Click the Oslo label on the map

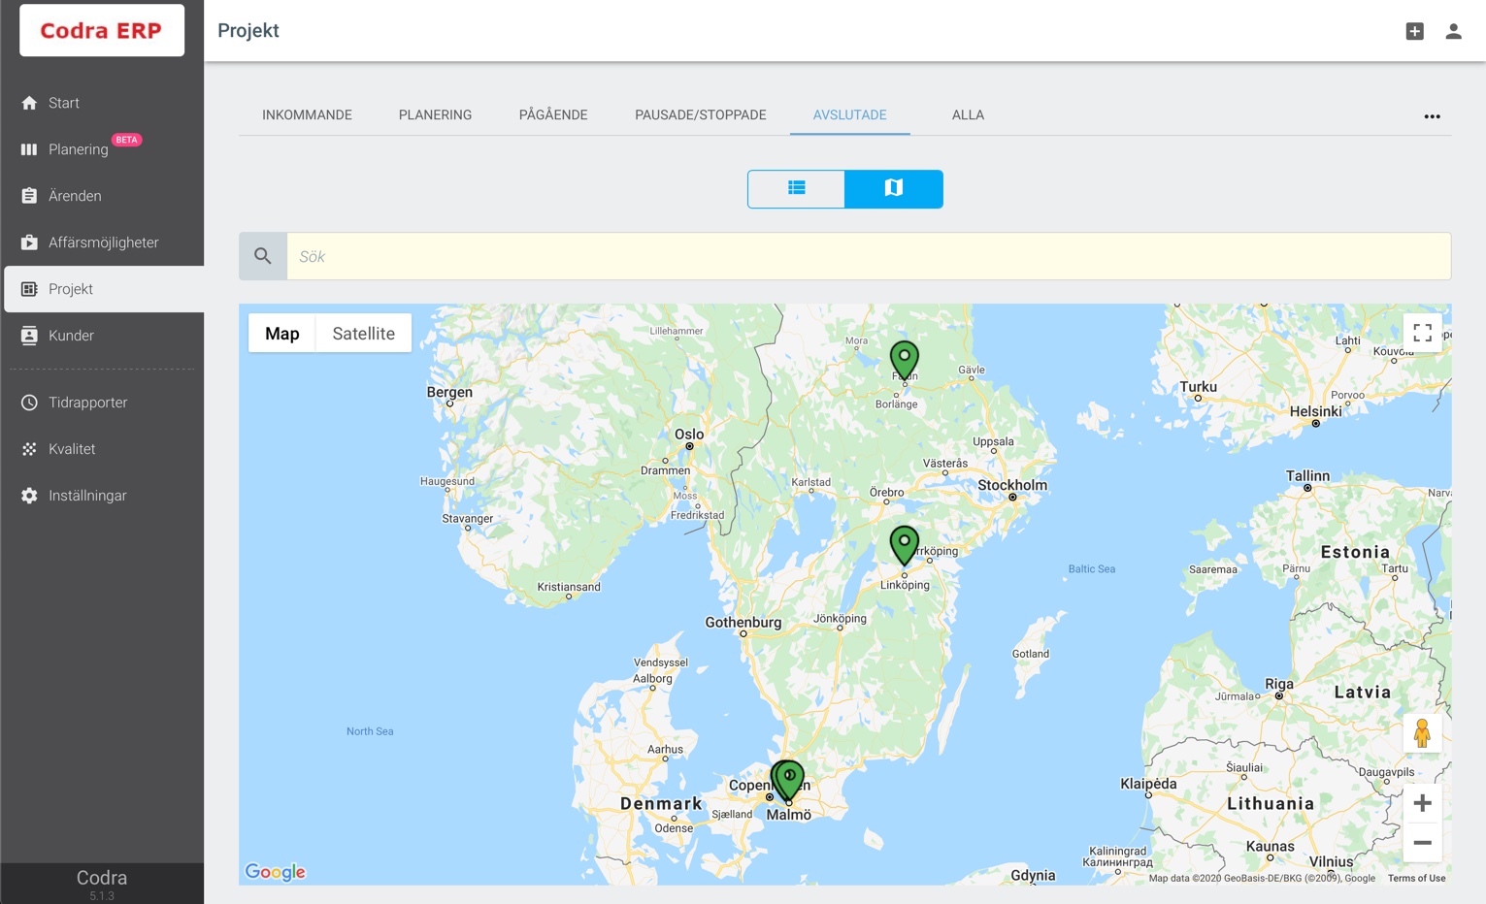[689, 434]
